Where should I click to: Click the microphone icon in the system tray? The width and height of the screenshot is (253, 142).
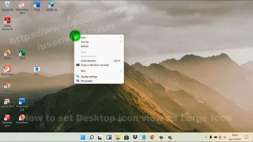[211, 137]
